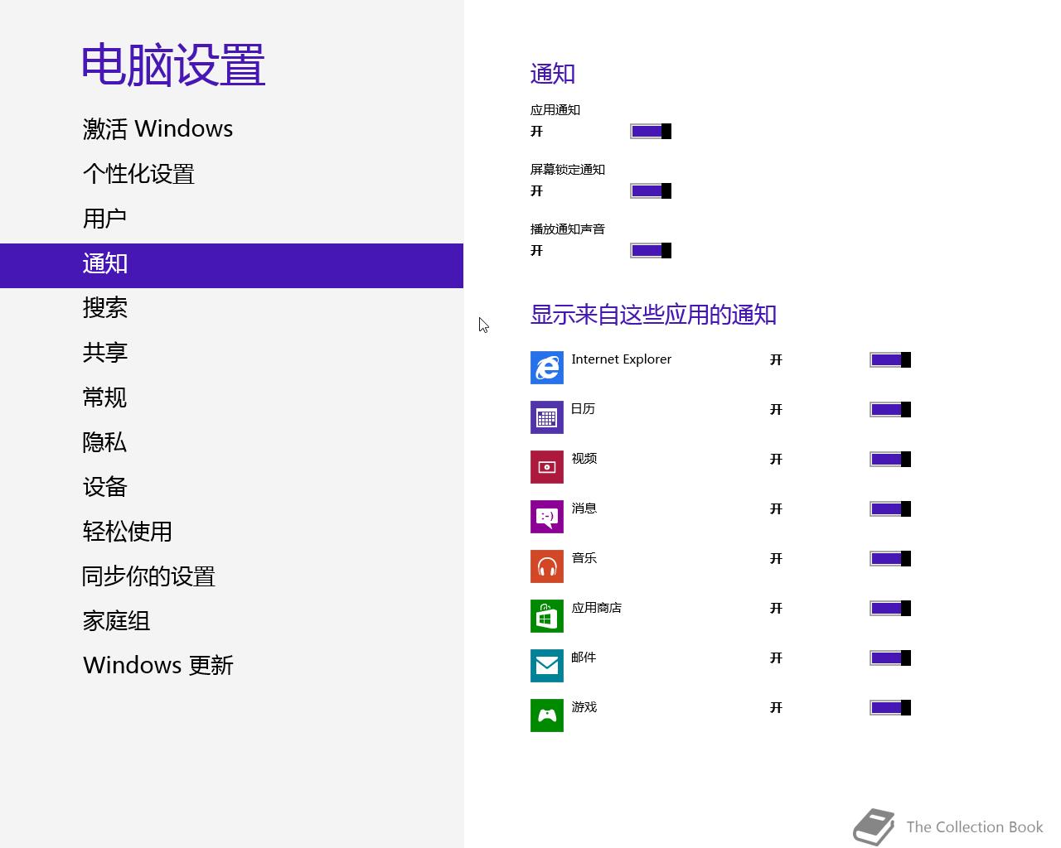Viewport: 1061px width, 848px height.
Task: Disable 游戏 notifications toggle
Action: 890,707
